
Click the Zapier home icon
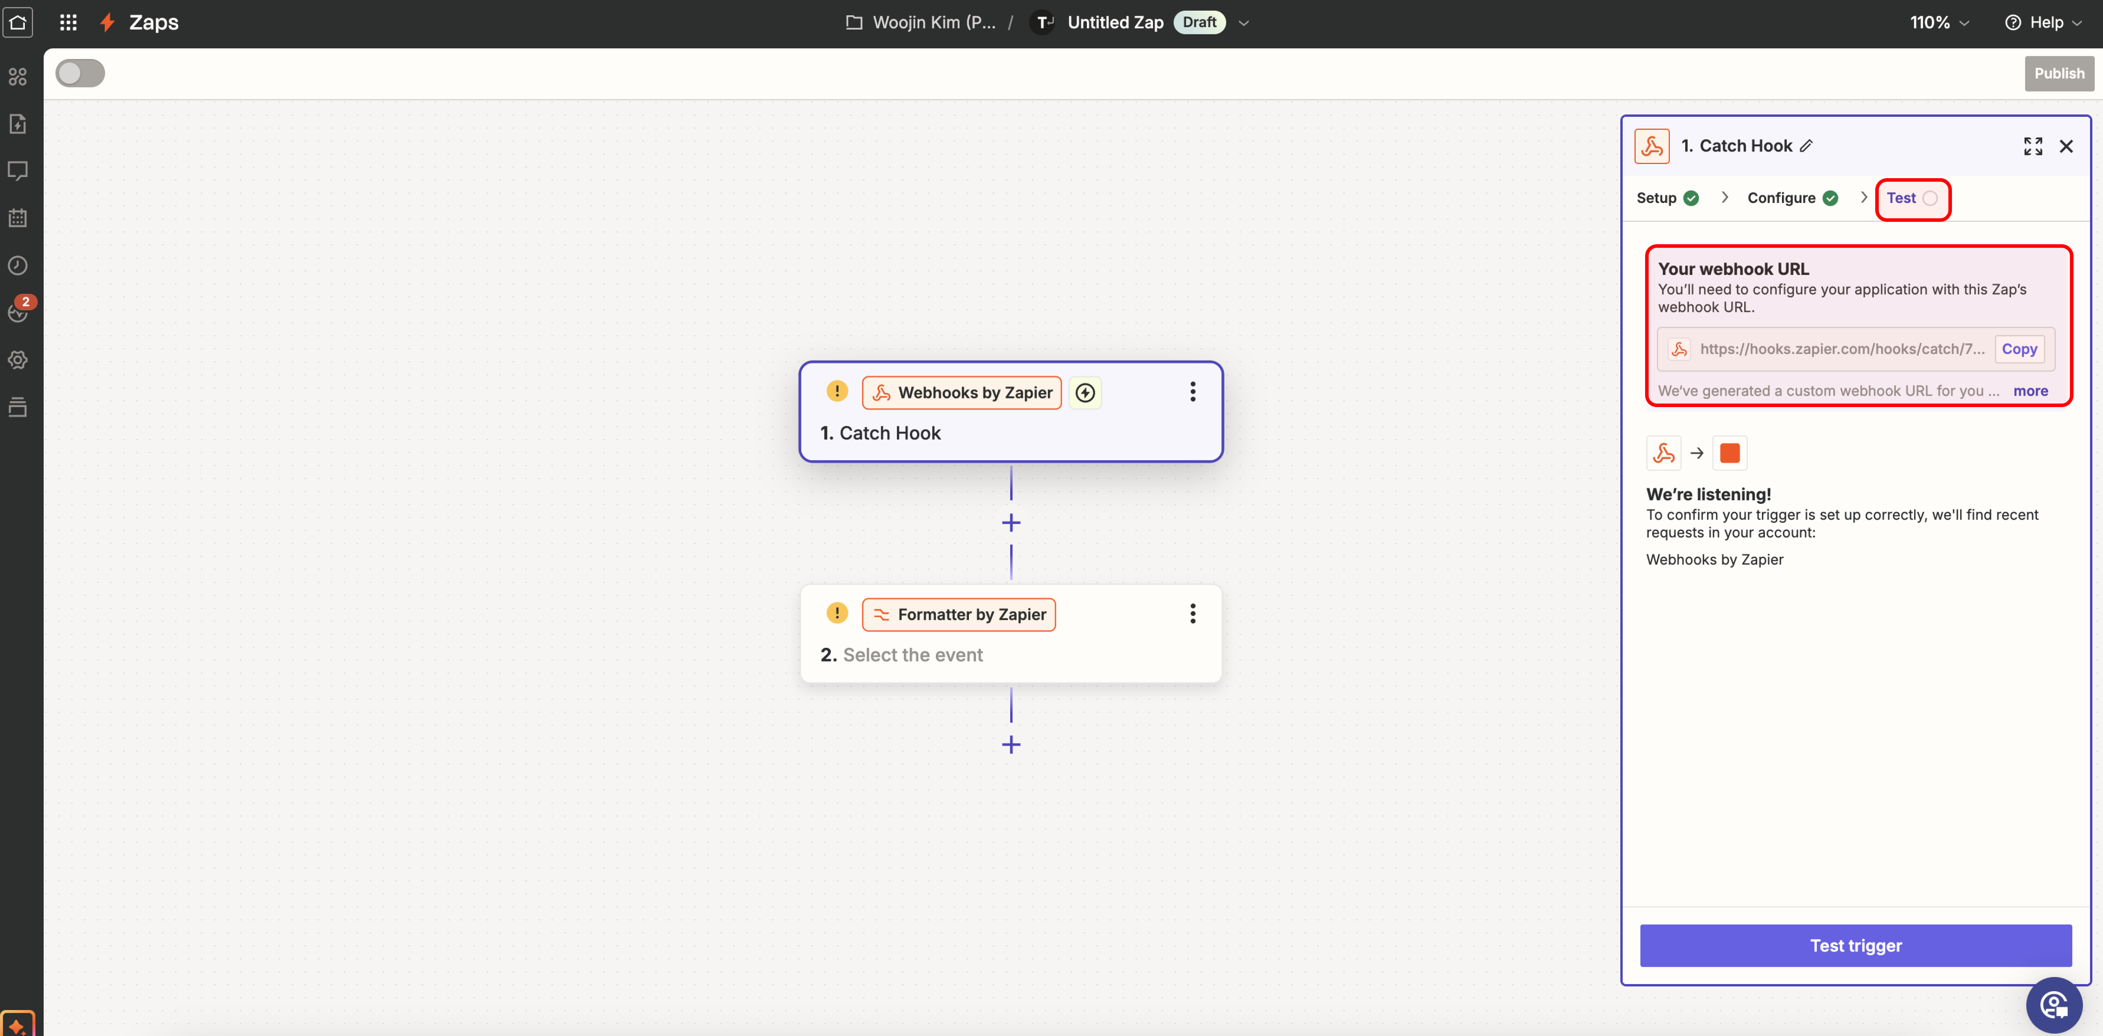[x=18, y=22]
